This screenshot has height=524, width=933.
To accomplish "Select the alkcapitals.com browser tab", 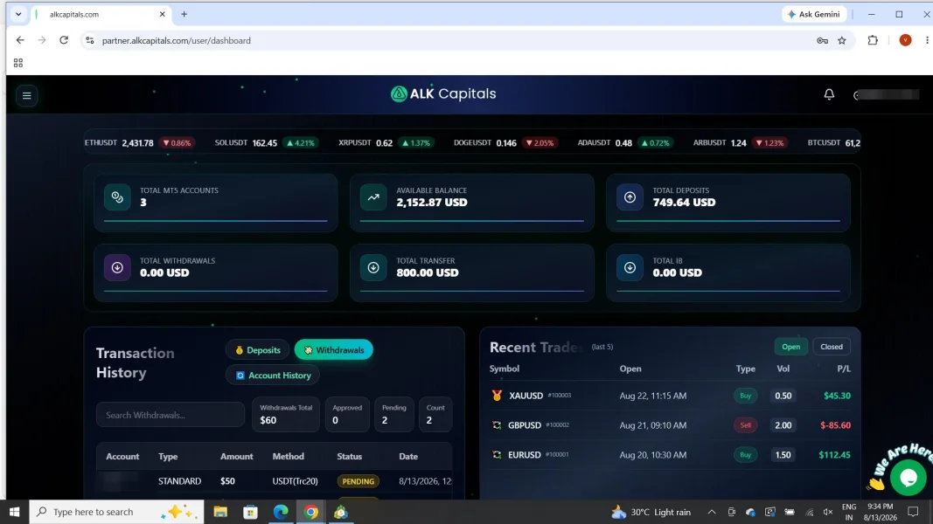I will 101,14.
